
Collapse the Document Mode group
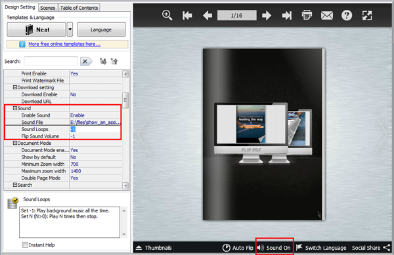(x=15, y=143)
